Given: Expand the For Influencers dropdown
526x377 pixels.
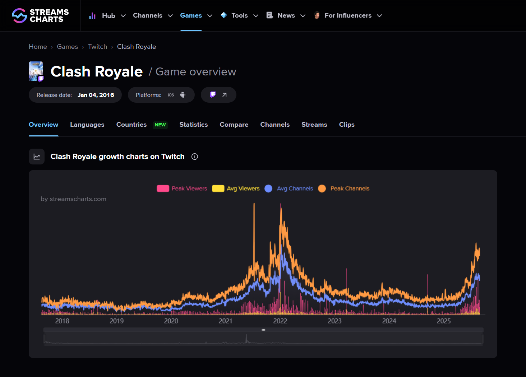Looking at the screenshot, I should coord(348,15).
